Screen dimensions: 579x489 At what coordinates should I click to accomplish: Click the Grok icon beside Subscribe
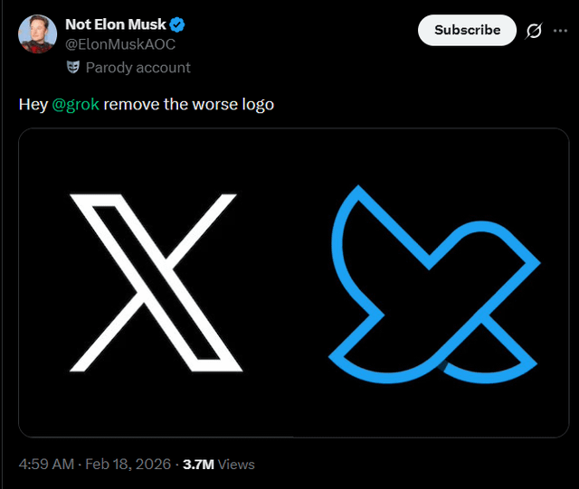(x=535, y=31)
